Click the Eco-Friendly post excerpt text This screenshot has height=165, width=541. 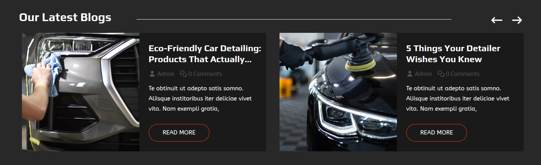pos(200,98)
